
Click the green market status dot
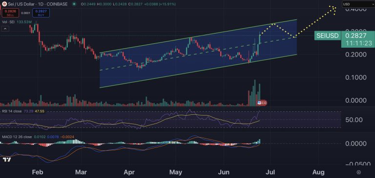75,4
